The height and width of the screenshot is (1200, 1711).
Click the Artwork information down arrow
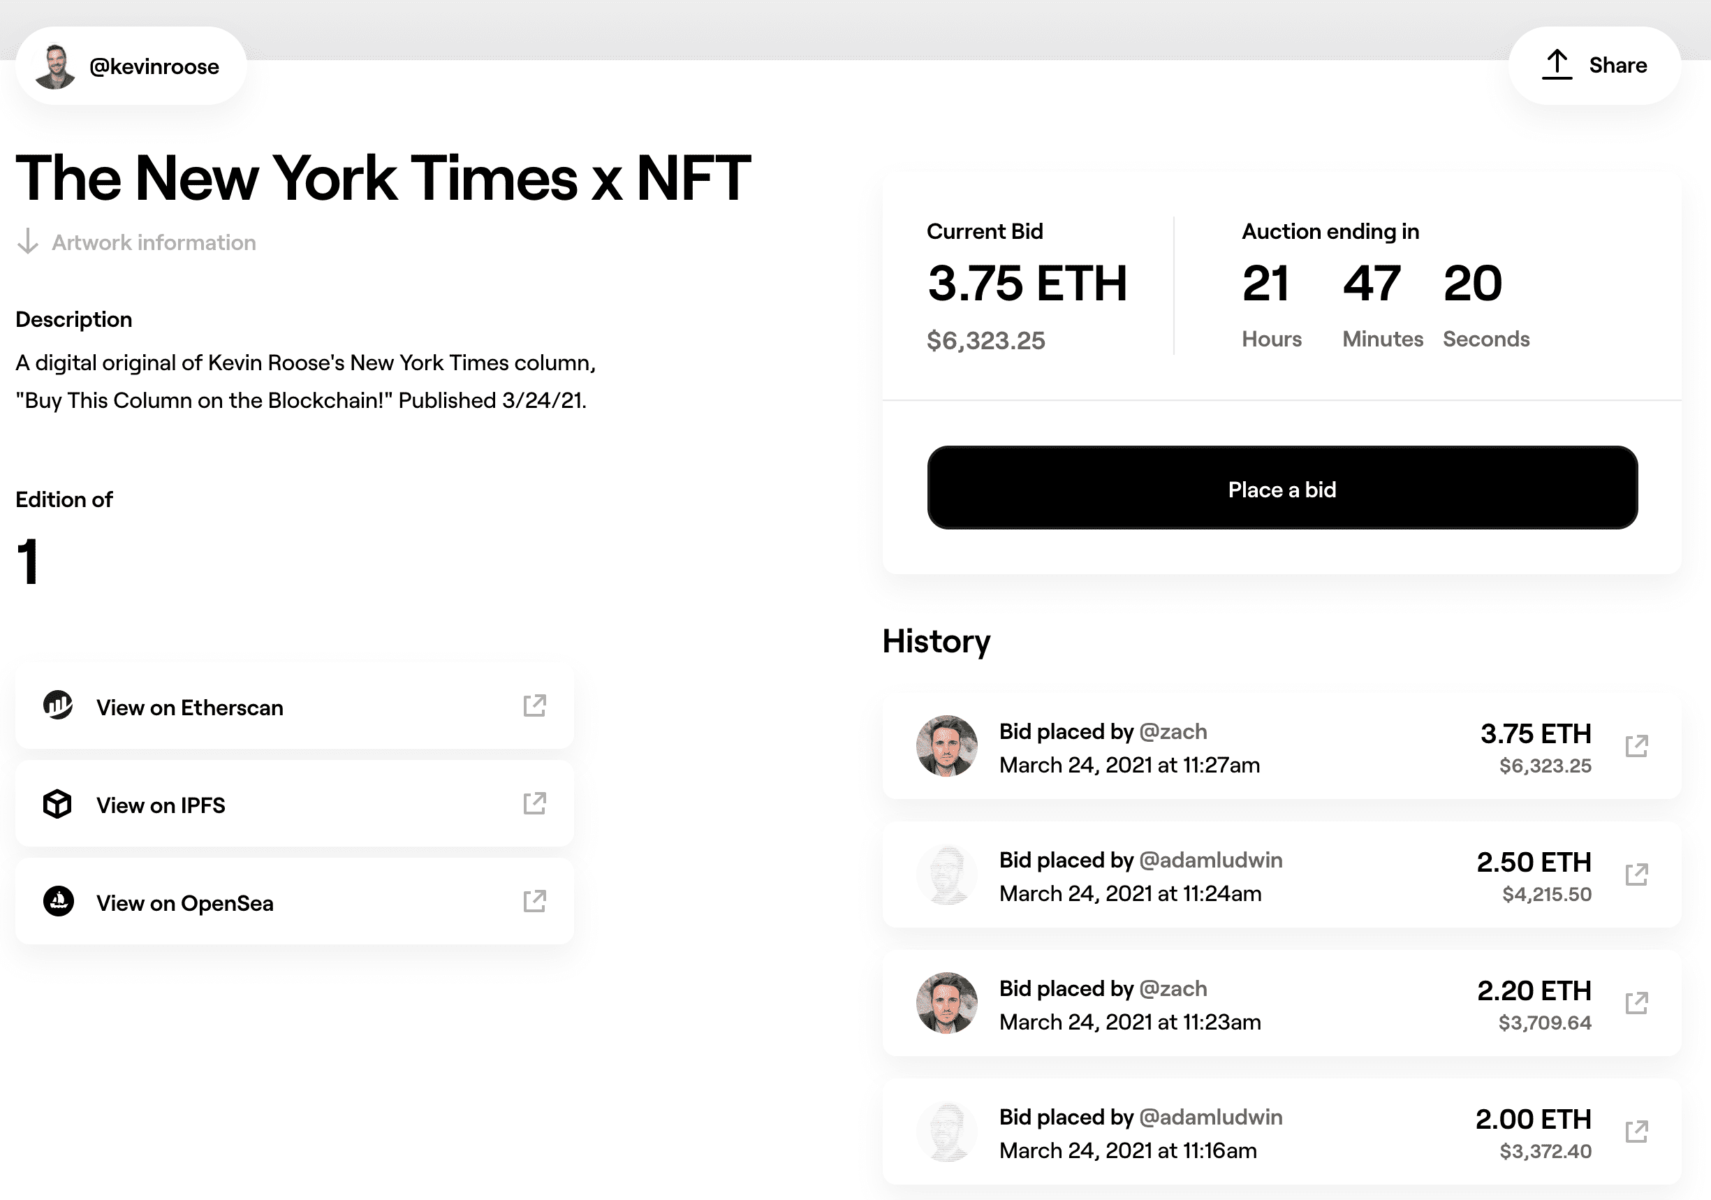point(27,242)
